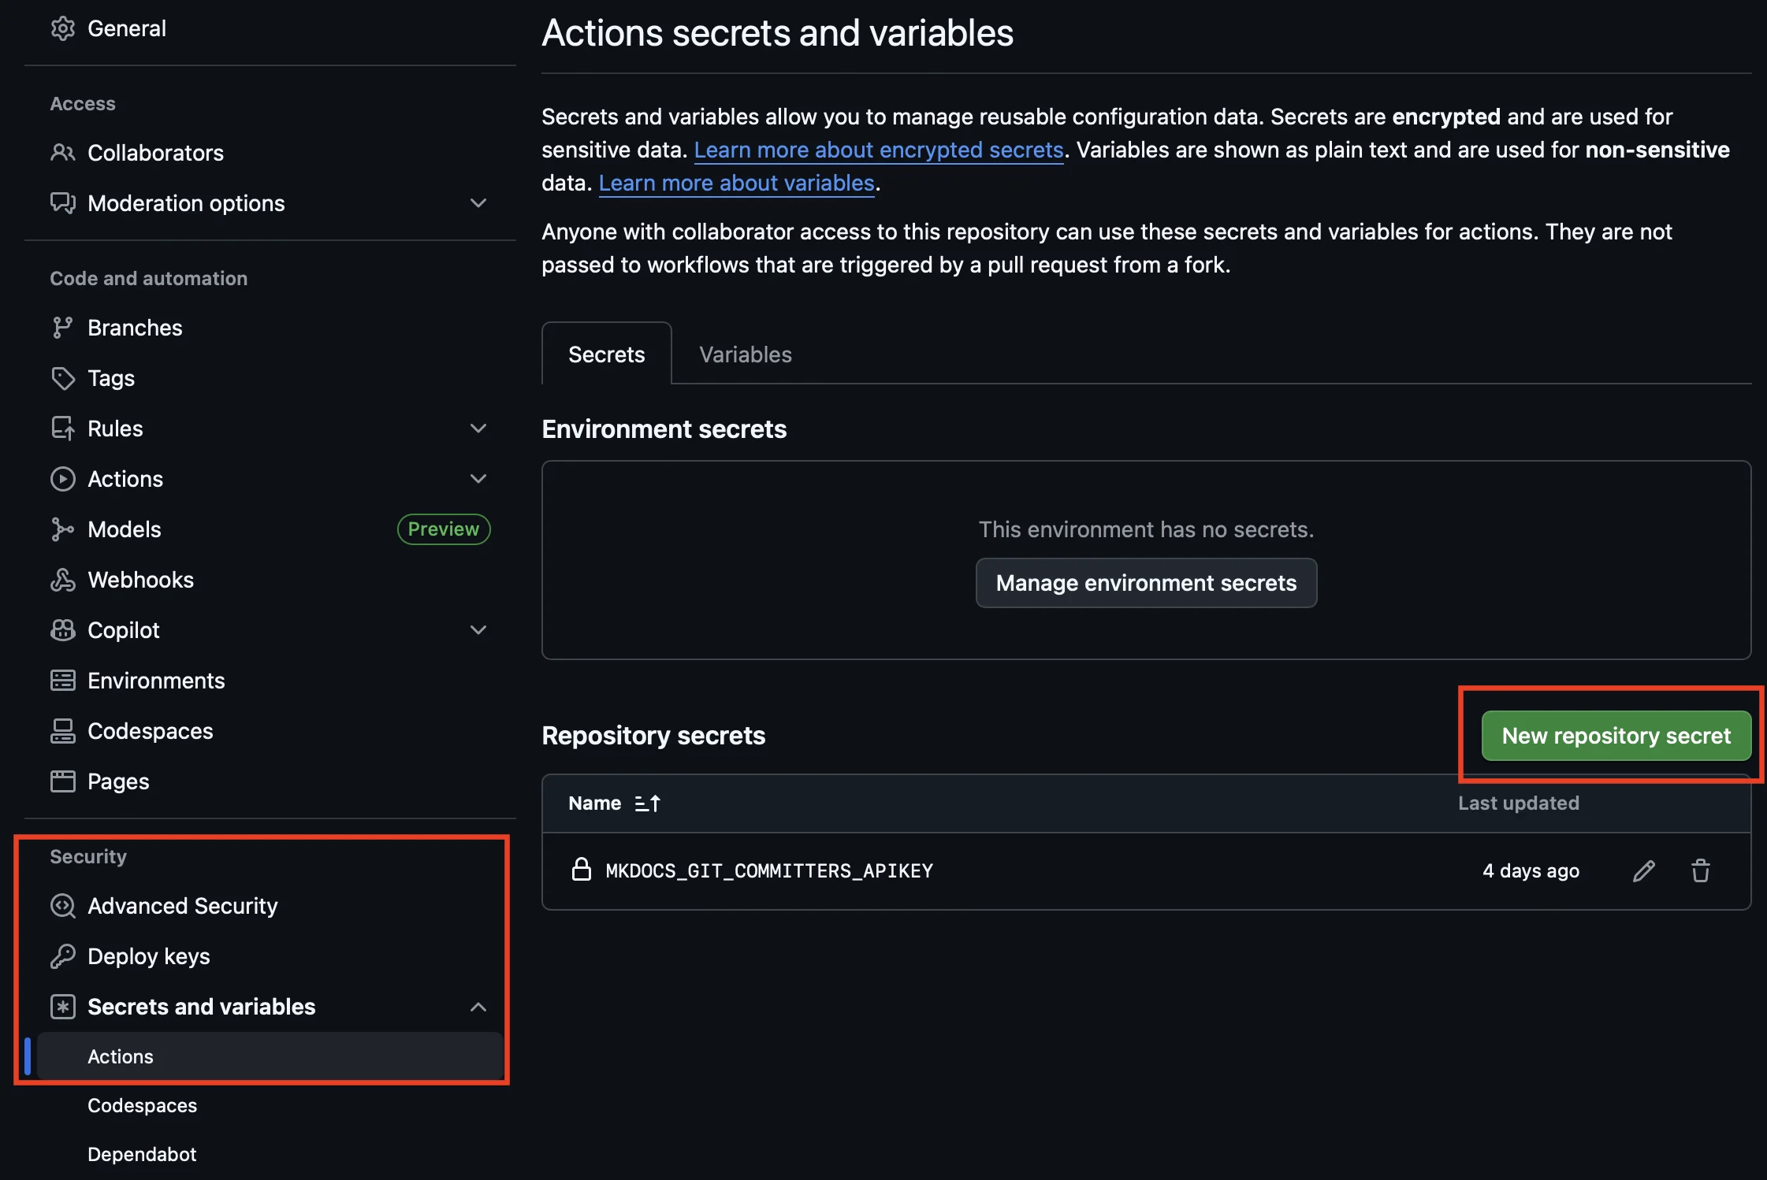1767x1180 pixels.
Task: Click the Webhooks icon in sidebar
Action: [x=62, y=580]
